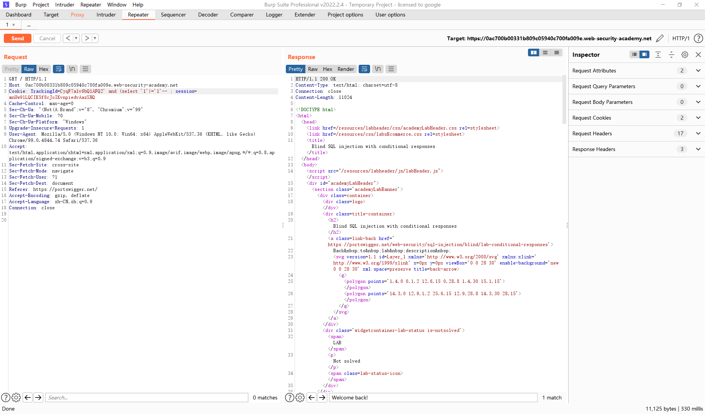The height and width of the screenshot is (414, 705).
Task: Open the Intruder menu
Action: point(65,5)
